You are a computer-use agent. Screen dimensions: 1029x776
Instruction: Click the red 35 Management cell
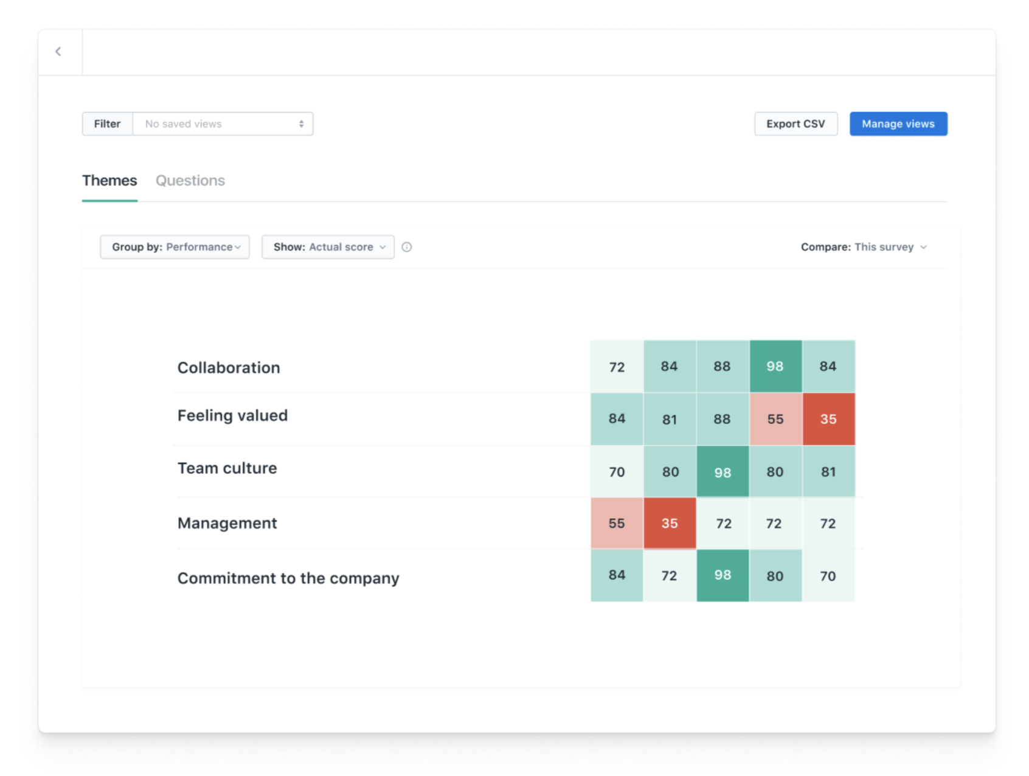point(670,523)
